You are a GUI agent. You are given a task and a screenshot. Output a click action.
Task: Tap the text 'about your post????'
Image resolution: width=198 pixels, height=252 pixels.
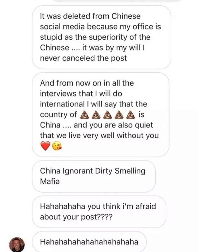point(76,217)
